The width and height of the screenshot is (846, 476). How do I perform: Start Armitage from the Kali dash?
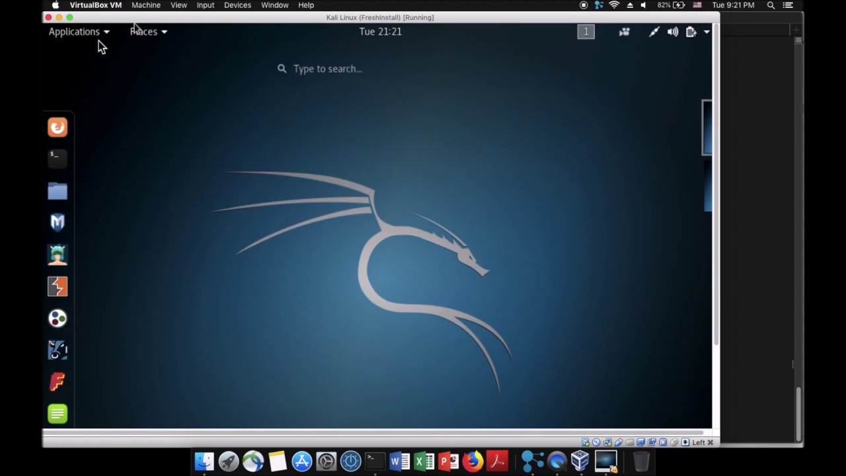click(x=58, y=255)
